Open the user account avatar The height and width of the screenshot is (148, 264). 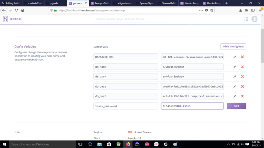(x=255, y=19)
